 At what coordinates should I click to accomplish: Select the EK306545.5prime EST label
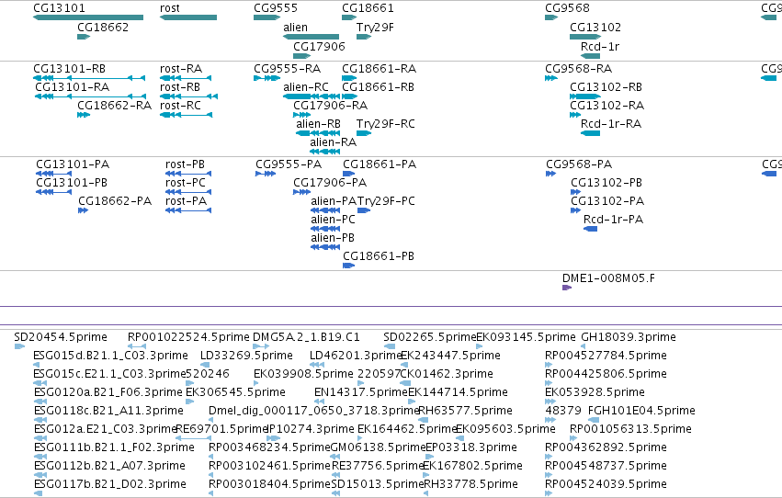tap(235, 393)
